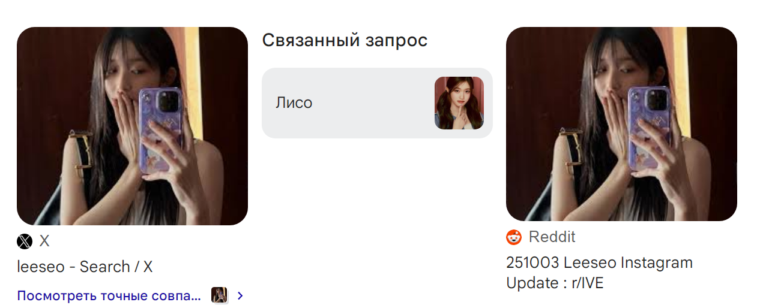Click the X source name text

click(44, 241)
